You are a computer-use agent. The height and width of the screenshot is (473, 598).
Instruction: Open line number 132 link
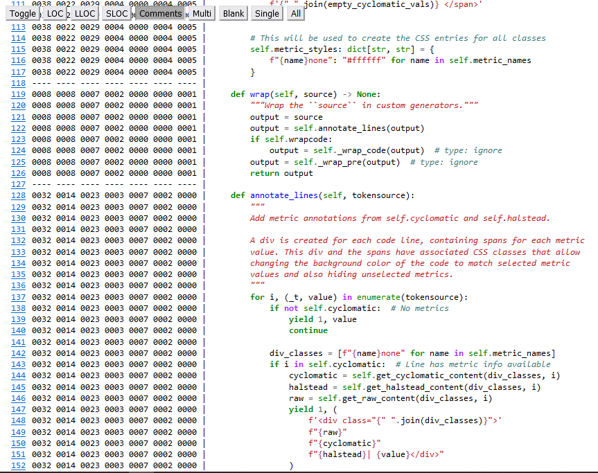pyautogui.click(x=18, y=240)
